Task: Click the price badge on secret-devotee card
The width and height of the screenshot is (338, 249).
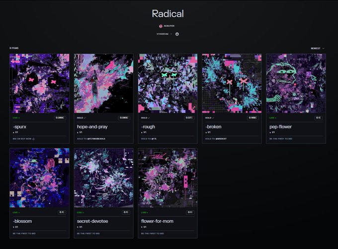Action: pyautogui.click(x=126, y=212)
